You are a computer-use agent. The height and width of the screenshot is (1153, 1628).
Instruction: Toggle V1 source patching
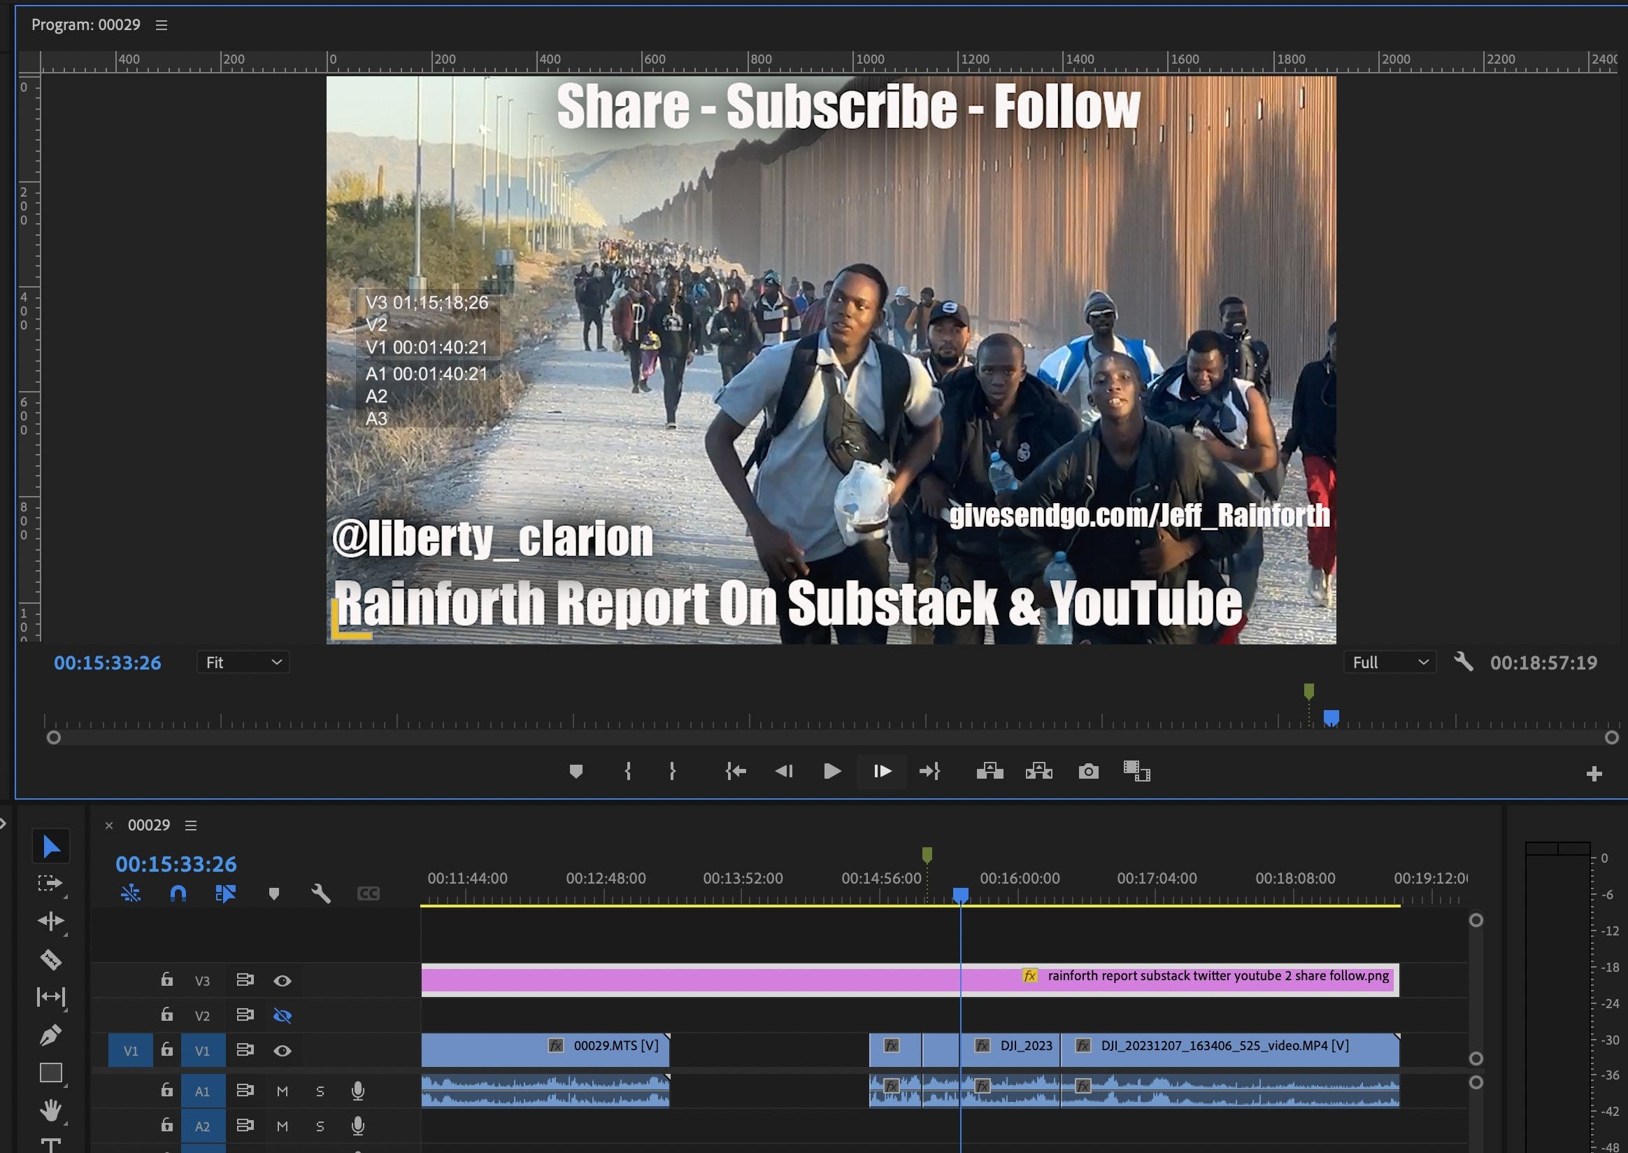pos(131,1050)
